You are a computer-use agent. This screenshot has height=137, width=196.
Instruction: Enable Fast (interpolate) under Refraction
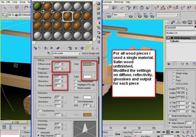coord(75,101)
